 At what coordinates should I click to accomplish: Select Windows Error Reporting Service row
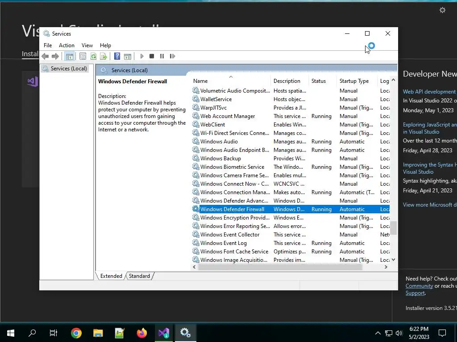(x=291, y=226)
